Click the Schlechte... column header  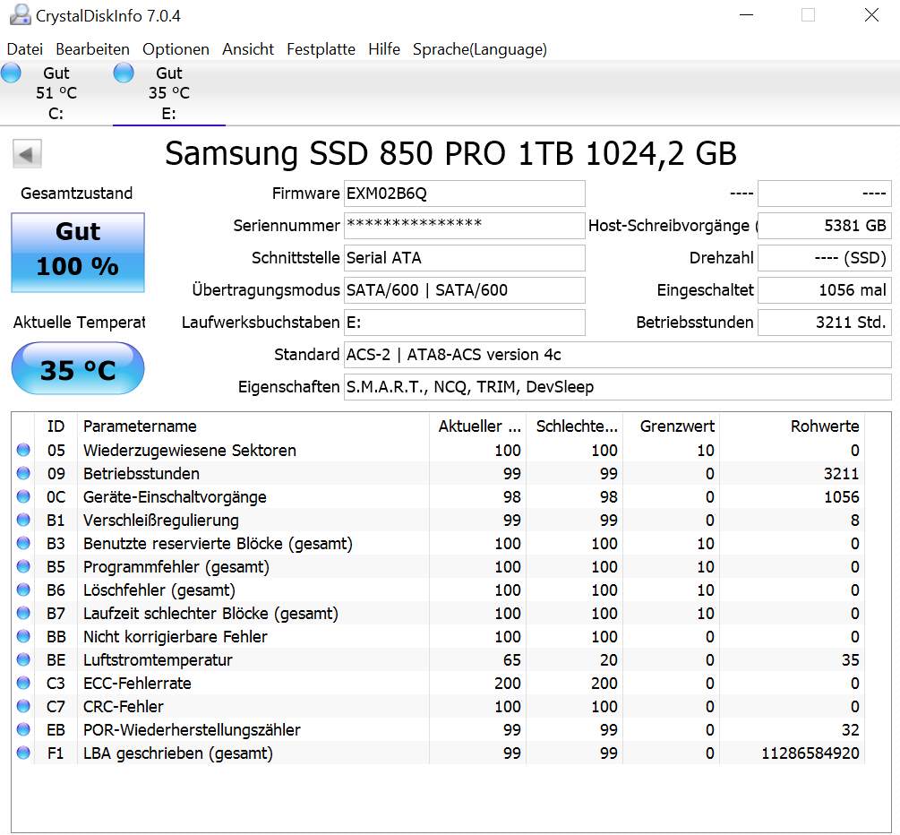pyautogui.click(x=575, y=426)
